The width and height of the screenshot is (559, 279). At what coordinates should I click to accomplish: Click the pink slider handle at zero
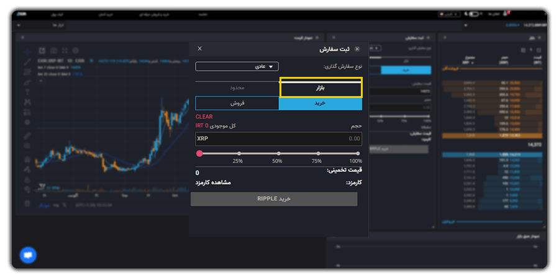coord(199,153)
